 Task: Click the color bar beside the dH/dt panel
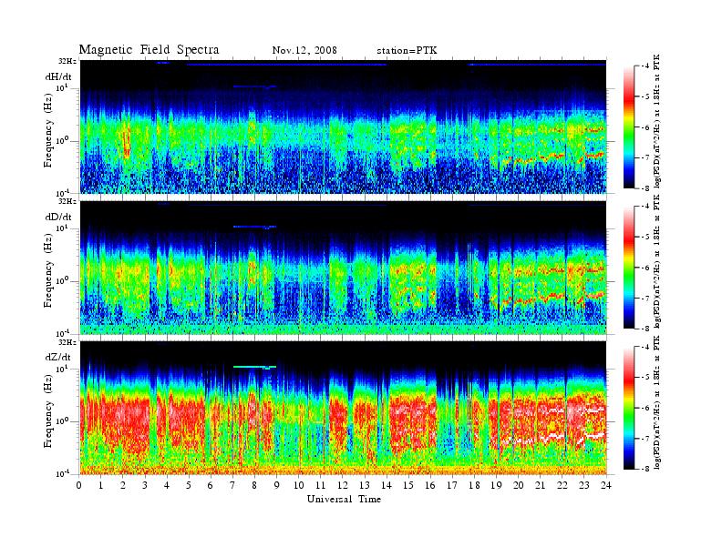629,127
